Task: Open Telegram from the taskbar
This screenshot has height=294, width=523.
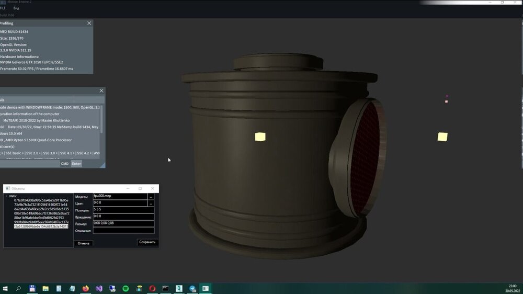Action: point(192,288)
